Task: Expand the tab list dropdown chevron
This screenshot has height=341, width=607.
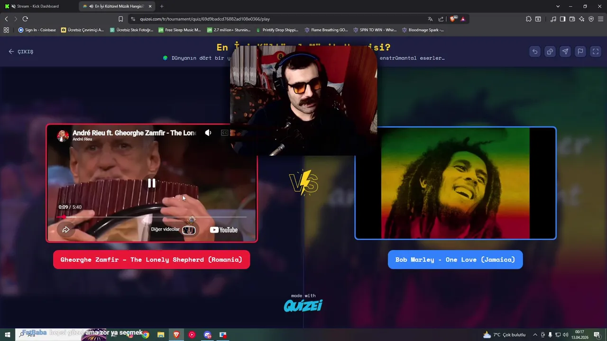Action: pos(558,6)
